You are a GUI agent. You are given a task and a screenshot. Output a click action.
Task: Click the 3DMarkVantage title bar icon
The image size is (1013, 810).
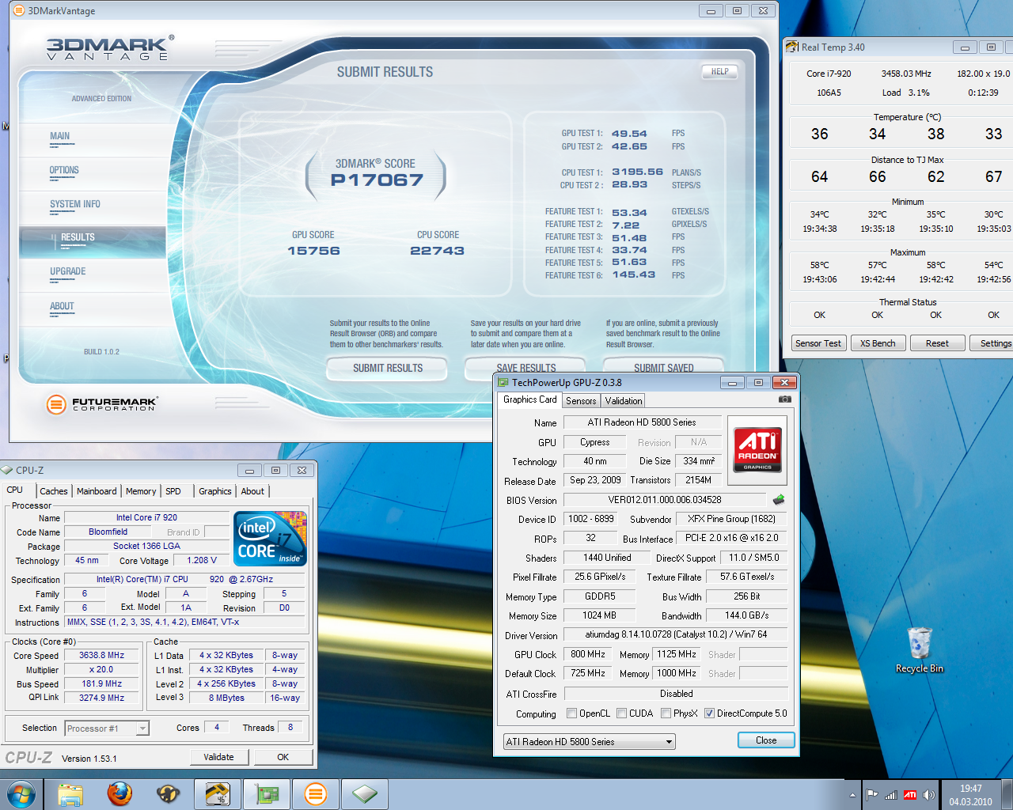tap(19, 11)
